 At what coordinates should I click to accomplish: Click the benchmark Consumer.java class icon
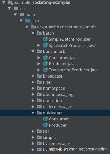click(x=45, y=58)
